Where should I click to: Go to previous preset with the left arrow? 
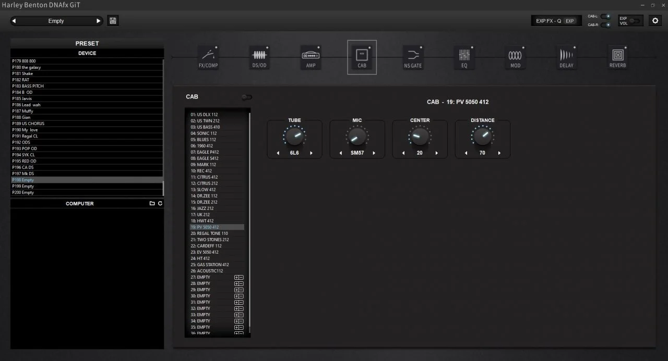pyautogui.click(x=14, y=21)
